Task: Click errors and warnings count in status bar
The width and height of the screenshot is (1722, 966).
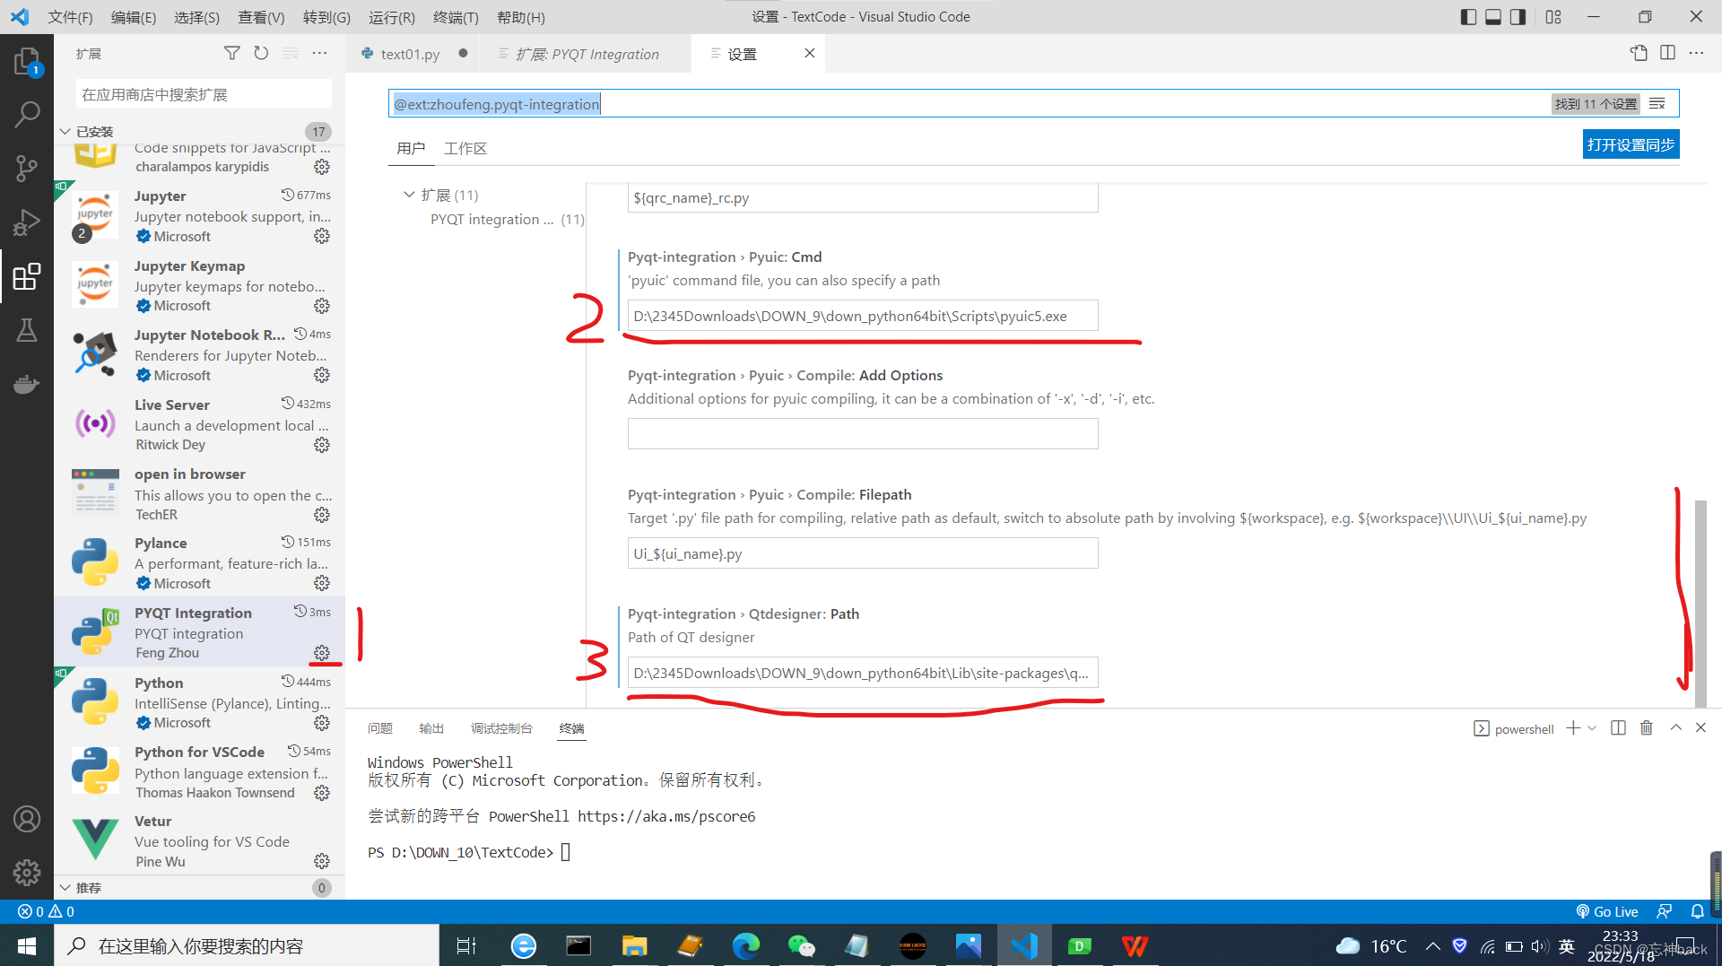Action: [x=46, y=911]
